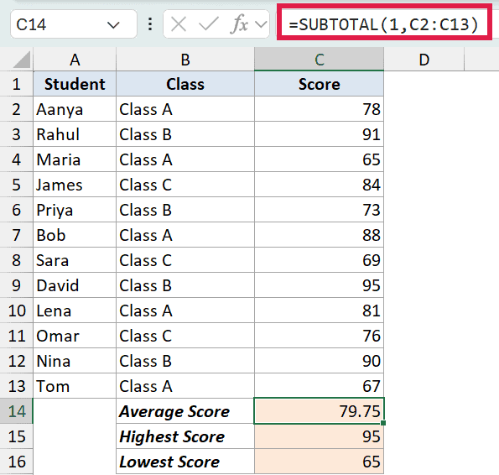Select the cell containing Bob
This screenshot has width=499, height=475.
pyautogui.click(x=75, y=235)
